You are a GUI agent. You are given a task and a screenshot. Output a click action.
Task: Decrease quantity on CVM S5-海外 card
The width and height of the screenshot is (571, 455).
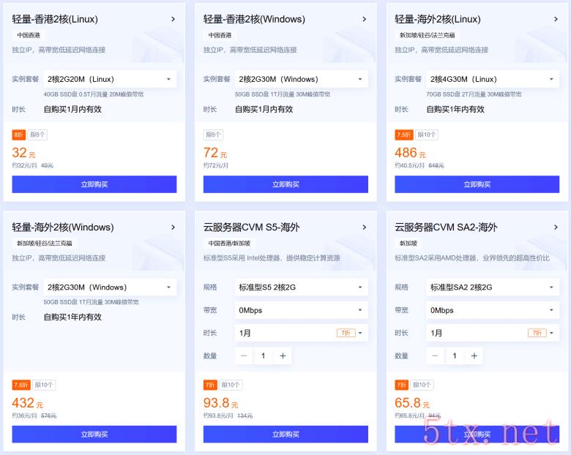tap(244, 356)
